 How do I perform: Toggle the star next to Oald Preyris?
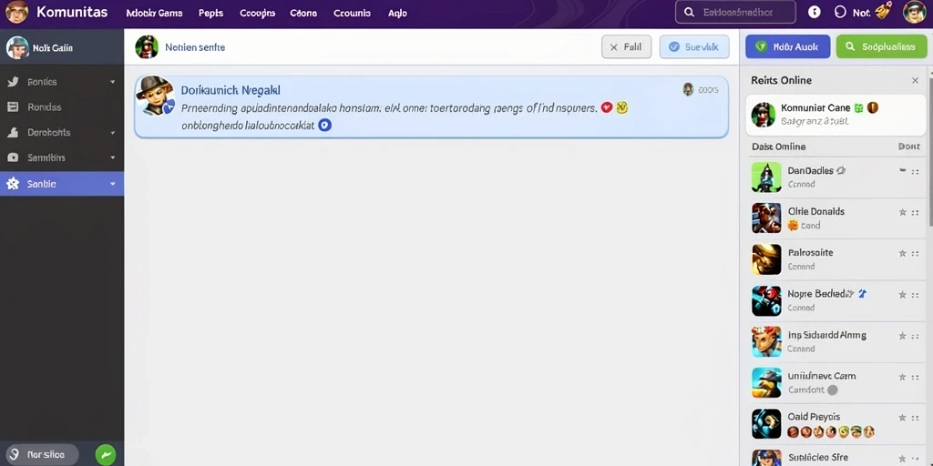point(902,418)
